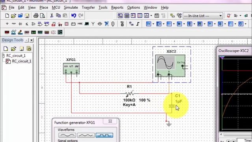Open the TTL component group

point(40,24)
